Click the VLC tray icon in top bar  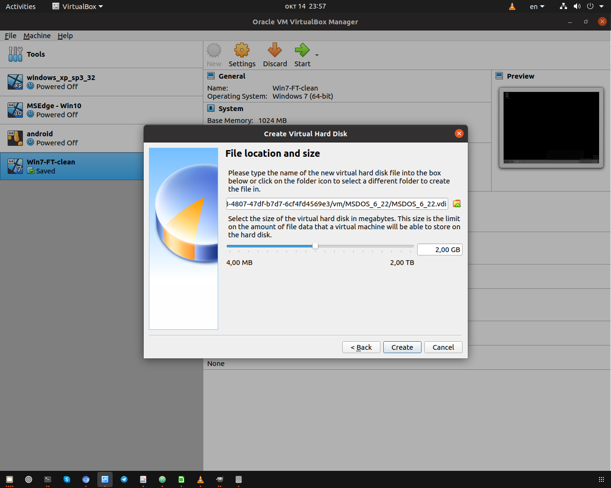(x=512, y=6)
